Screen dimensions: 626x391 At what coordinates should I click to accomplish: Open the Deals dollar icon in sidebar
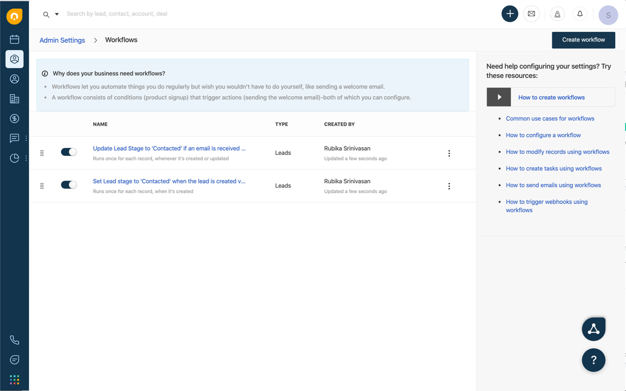(14, 119)
